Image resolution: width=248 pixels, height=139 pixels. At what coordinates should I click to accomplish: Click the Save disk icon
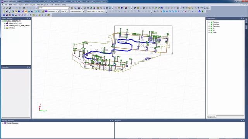coord(10,8)
